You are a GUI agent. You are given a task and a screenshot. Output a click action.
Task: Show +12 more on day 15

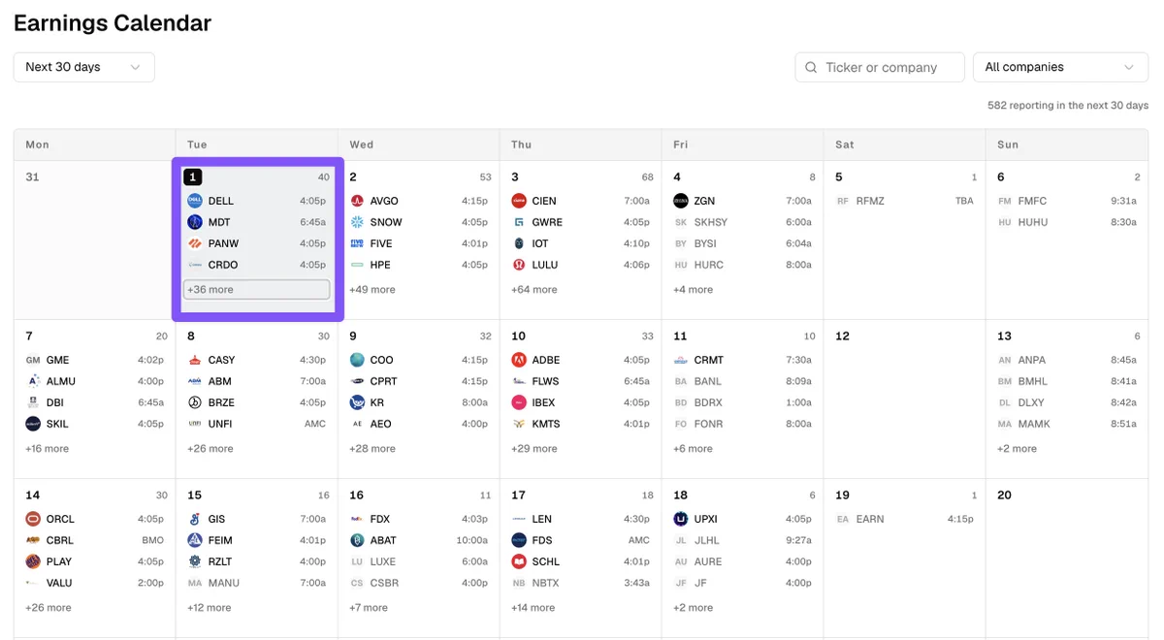210,608
